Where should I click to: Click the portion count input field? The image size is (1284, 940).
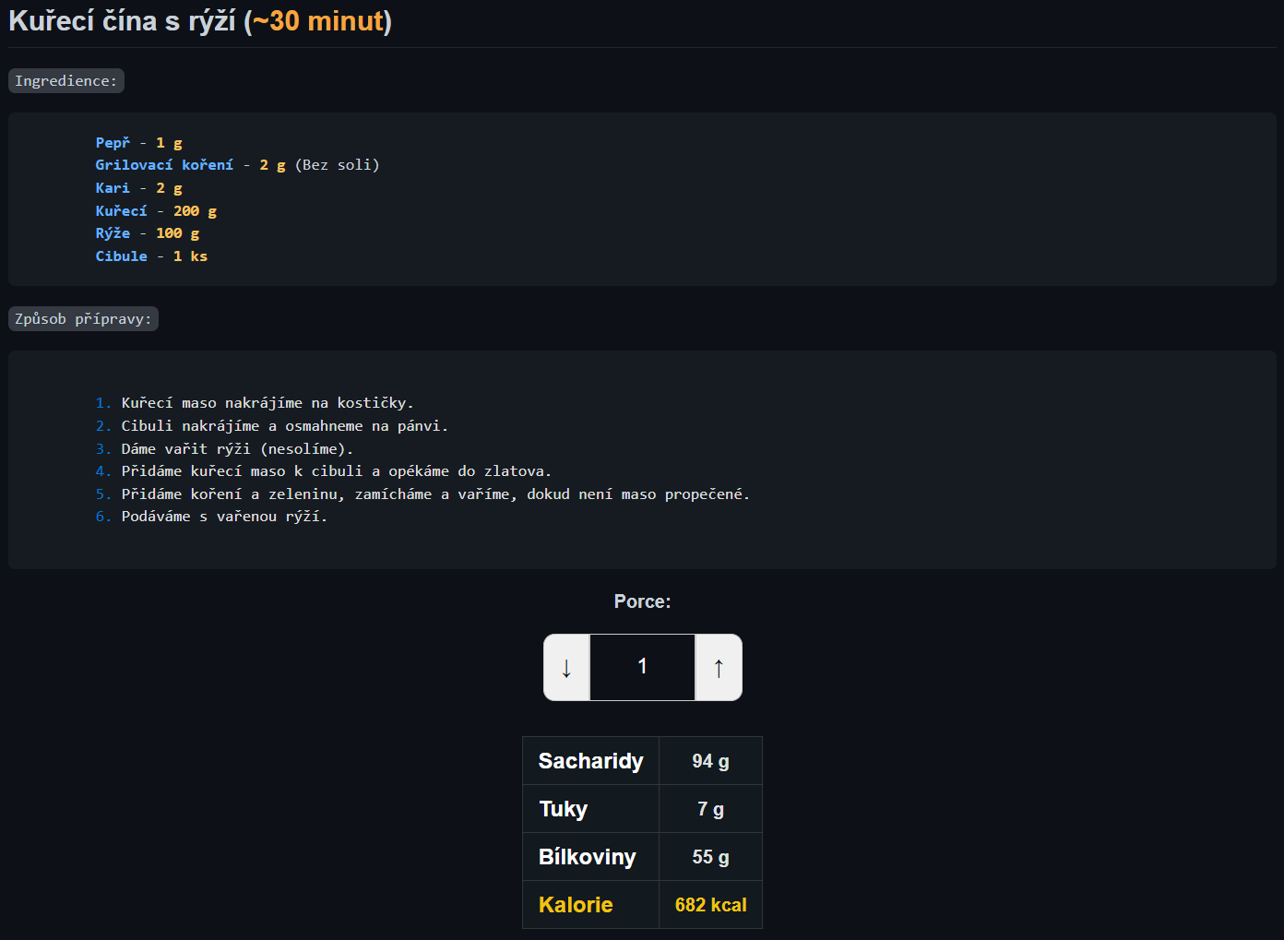642,667
